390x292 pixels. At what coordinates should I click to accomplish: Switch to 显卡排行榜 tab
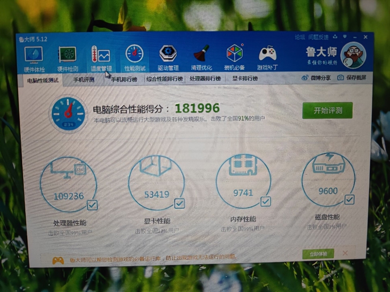point(245,79)
